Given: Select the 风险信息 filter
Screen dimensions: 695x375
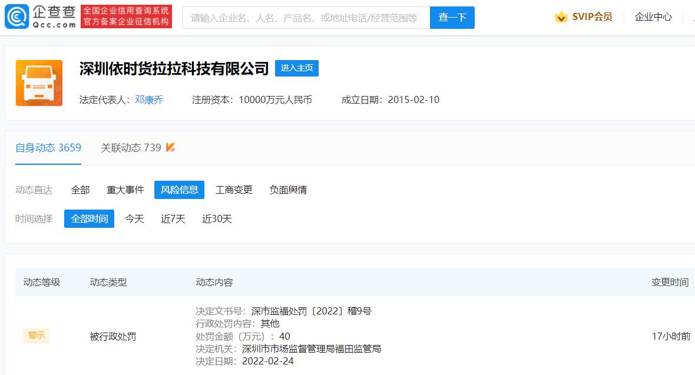Looking at the screenshot, I should [180, 190].
